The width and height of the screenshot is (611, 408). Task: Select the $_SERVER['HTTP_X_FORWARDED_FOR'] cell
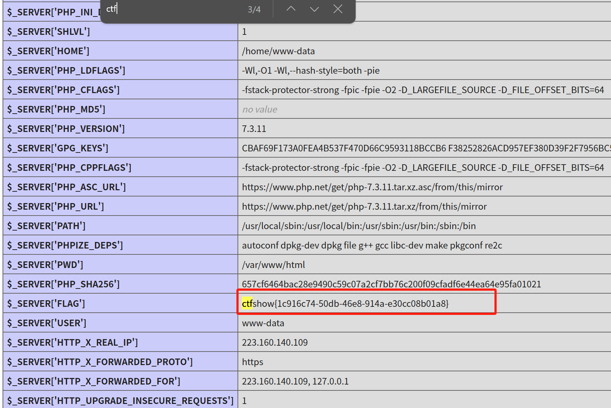121,381
